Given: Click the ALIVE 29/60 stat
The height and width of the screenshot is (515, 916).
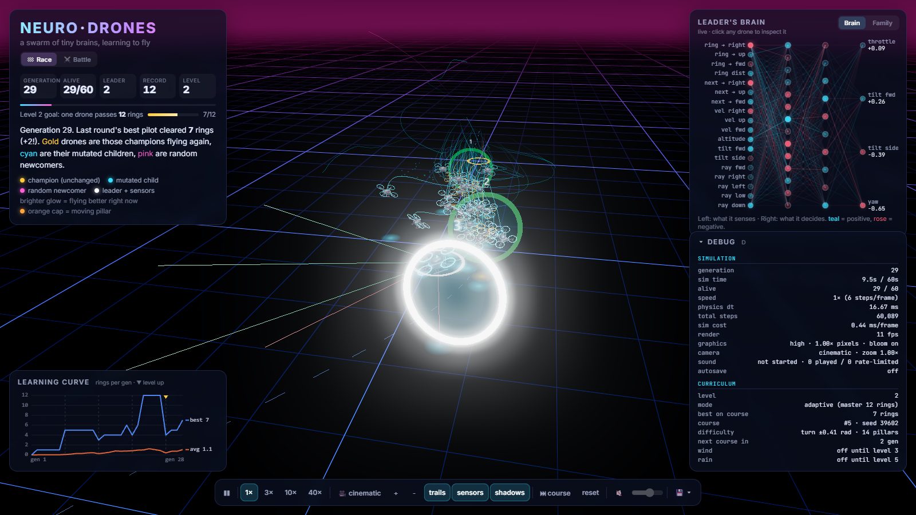Looking at the screenshot, I should pos(78,86).
